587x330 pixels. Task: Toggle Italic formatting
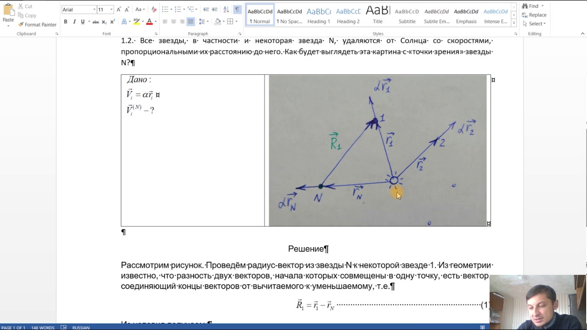(74, 22)
